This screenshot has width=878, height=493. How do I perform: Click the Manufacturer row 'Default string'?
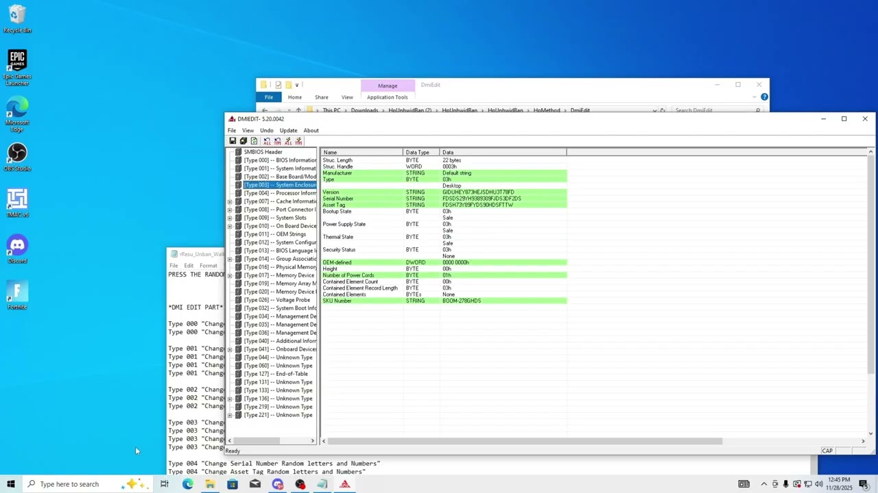(x=457, y=173)
